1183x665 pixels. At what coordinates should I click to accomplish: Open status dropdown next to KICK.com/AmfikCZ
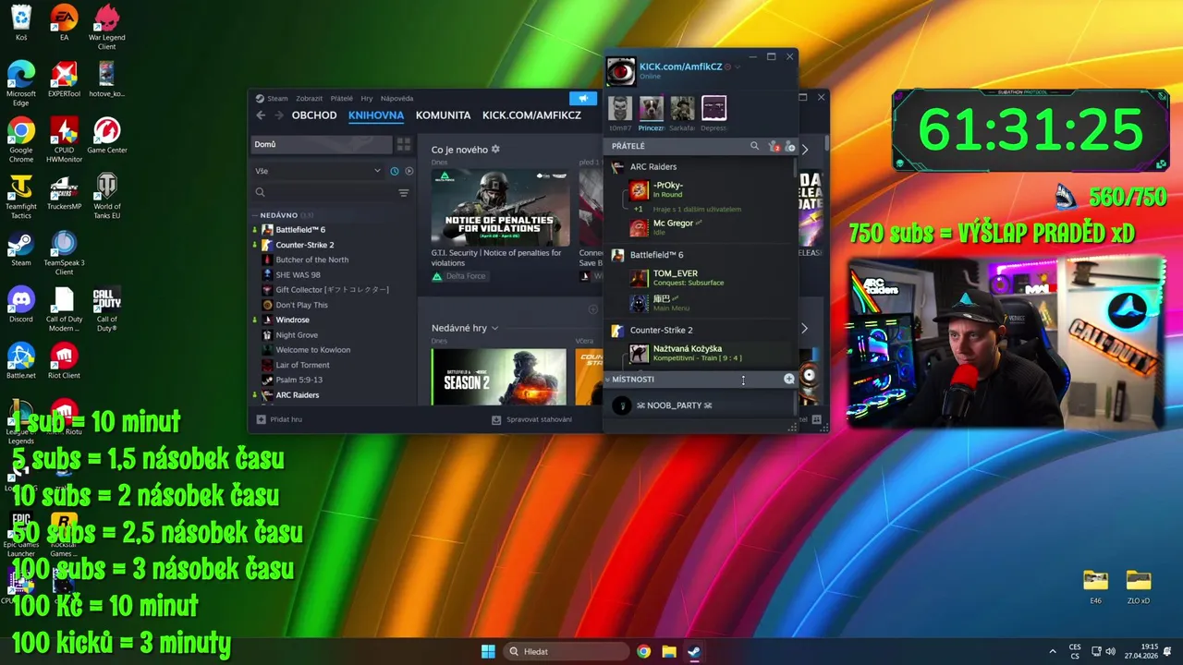(737, 66)
